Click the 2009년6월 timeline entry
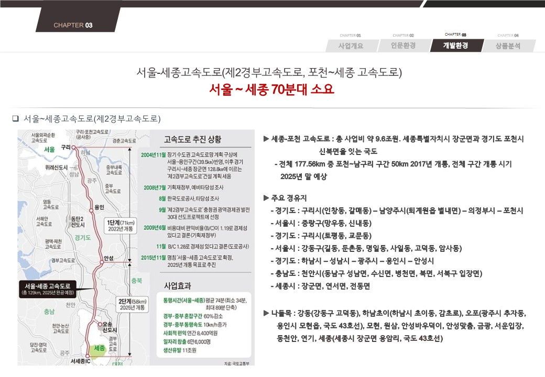This screenshot has height=377, width=545. pyautogui.click(x=195, y=231)
